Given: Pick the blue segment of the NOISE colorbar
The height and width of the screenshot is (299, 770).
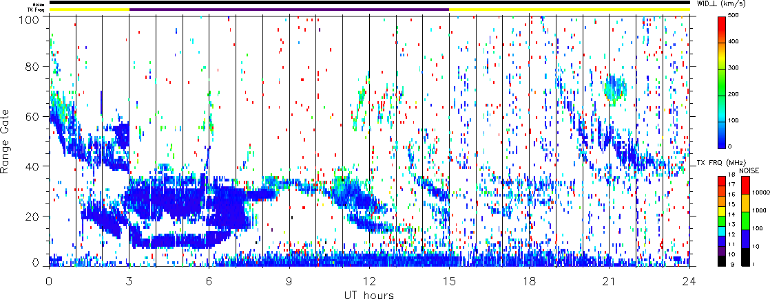Looking at the screenshot, I should click(745, 239).
